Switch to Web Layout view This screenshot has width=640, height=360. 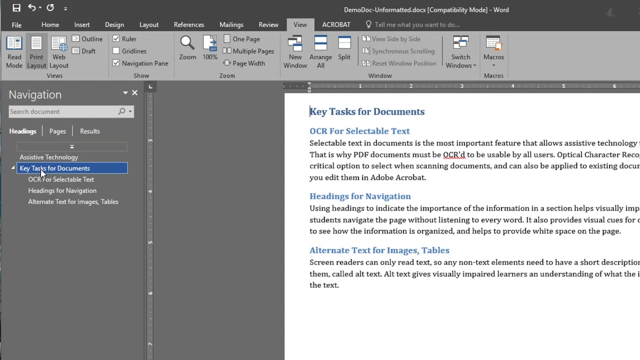pos(59,52)
